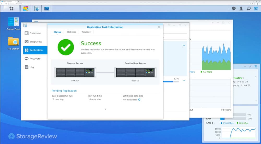This screenshot has width=261, height=144.
Task: Toggle the widgets panel icon in taskbar
Action: pyautogui.click(x=256, y=9)
